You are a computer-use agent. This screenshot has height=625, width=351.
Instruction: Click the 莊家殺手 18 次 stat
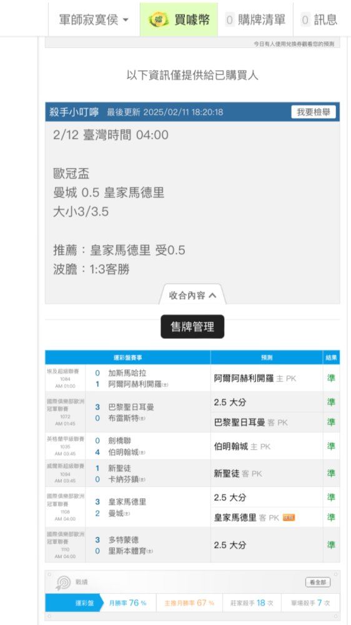point(252,602)
